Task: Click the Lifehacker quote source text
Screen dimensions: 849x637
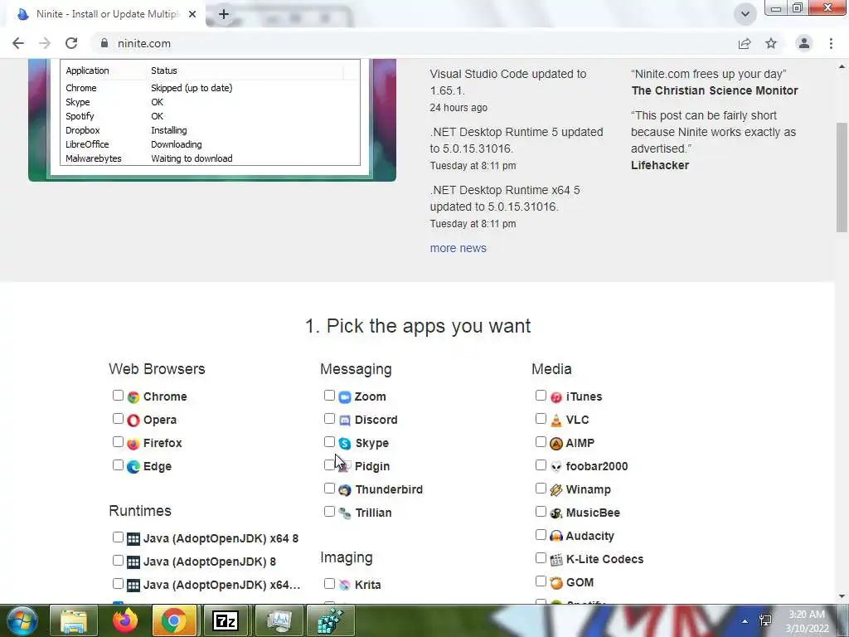Action: [x=659, y=165]
